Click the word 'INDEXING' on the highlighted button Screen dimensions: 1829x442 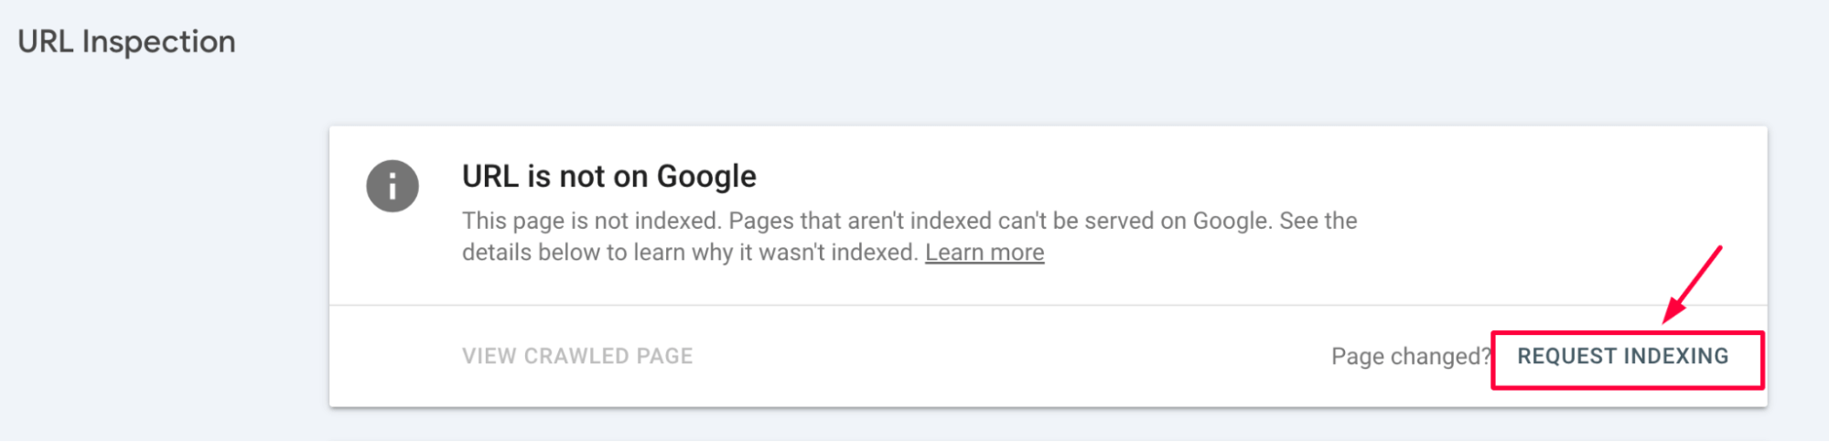1676,356
